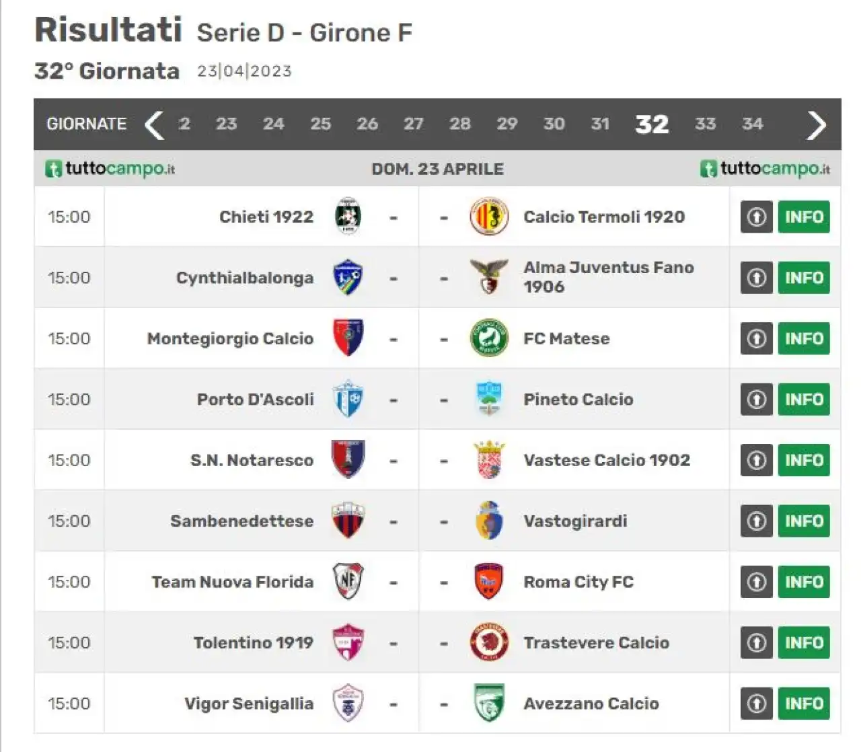Open the Vastese Calcio 1902 team link
The height and width of the screenshot is (752, 861).
coord(607,460)
